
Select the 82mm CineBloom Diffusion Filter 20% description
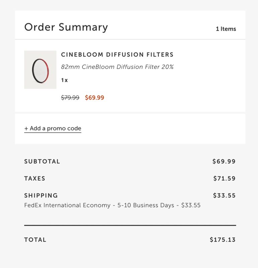[117, 67]
